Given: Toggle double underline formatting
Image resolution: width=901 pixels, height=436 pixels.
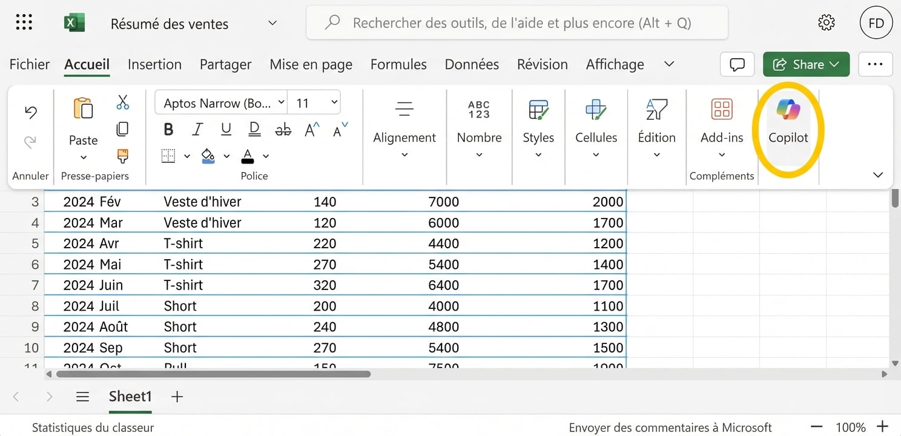Looking at the screenshot, I should click(254, 129).
